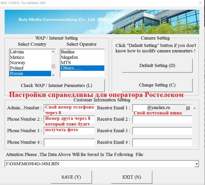Click the country list scrollbar thumb
This screenshot has width=205, height=185.
pyautogui.click(x=53, y=66)
